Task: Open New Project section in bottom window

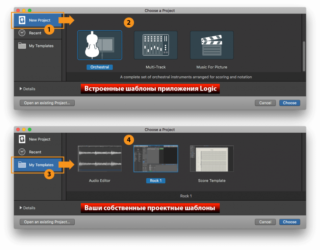Action: click(x=38, y=139)
